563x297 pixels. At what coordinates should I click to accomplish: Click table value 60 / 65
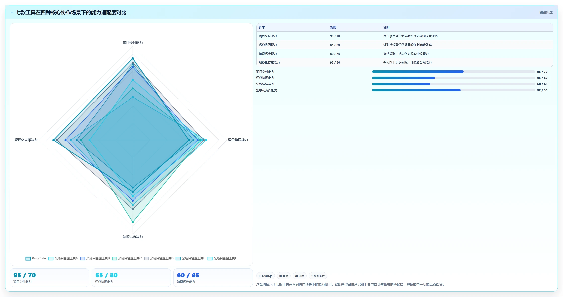point(335,54)
